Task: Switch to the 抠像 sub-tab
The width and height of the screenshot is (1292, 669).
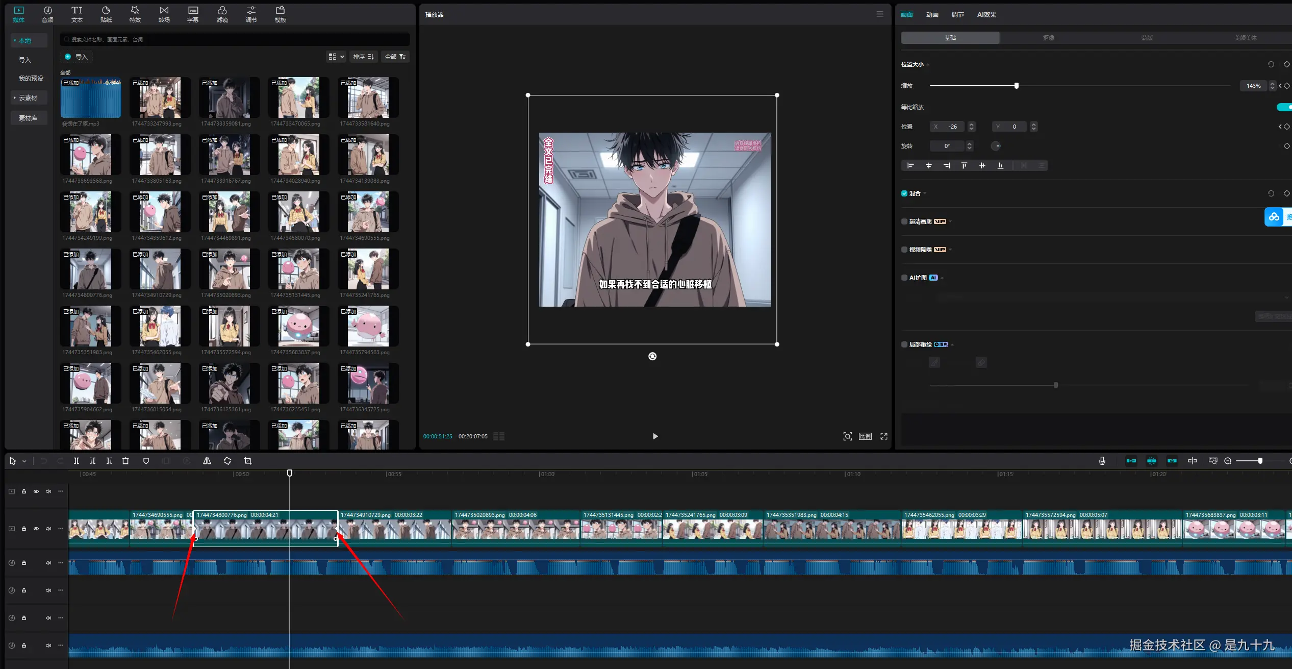Action: tap(1048, 38)
